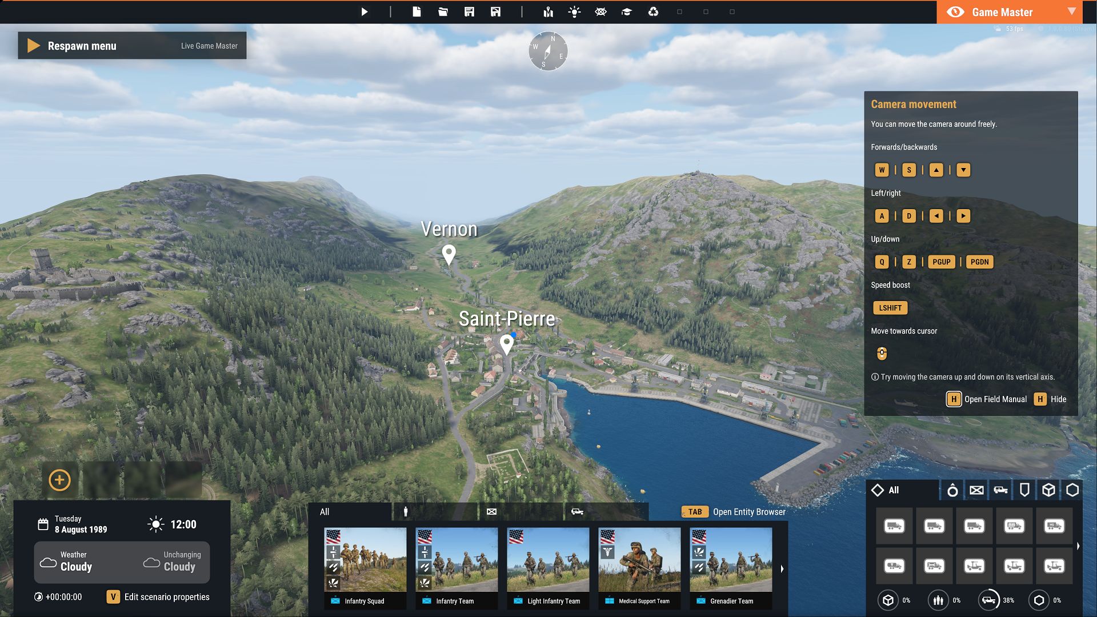Image resolution: width=1097 pixels, height=617 pixels.
Task: Start the scenario with the play icon
Action: (x=364, y=10)
